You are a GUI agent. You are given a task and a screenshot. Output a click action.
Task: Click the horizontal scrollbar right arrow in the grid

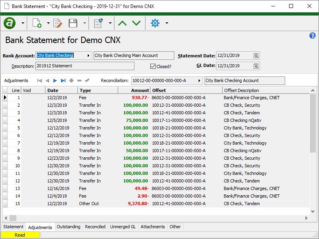point(307,218)
